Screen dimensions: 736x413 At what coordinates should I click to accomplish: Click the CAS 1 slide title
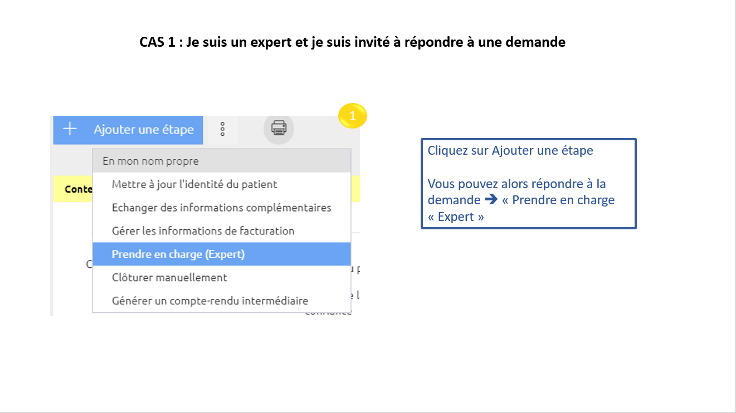click(x=352, y=42)
